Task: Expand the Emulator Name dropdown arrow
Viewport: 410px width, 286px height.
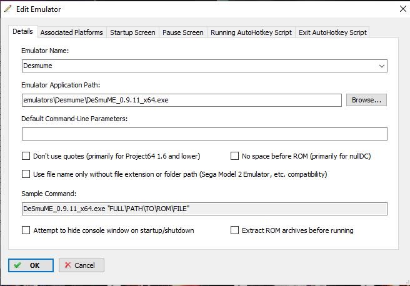Action: 381,66
